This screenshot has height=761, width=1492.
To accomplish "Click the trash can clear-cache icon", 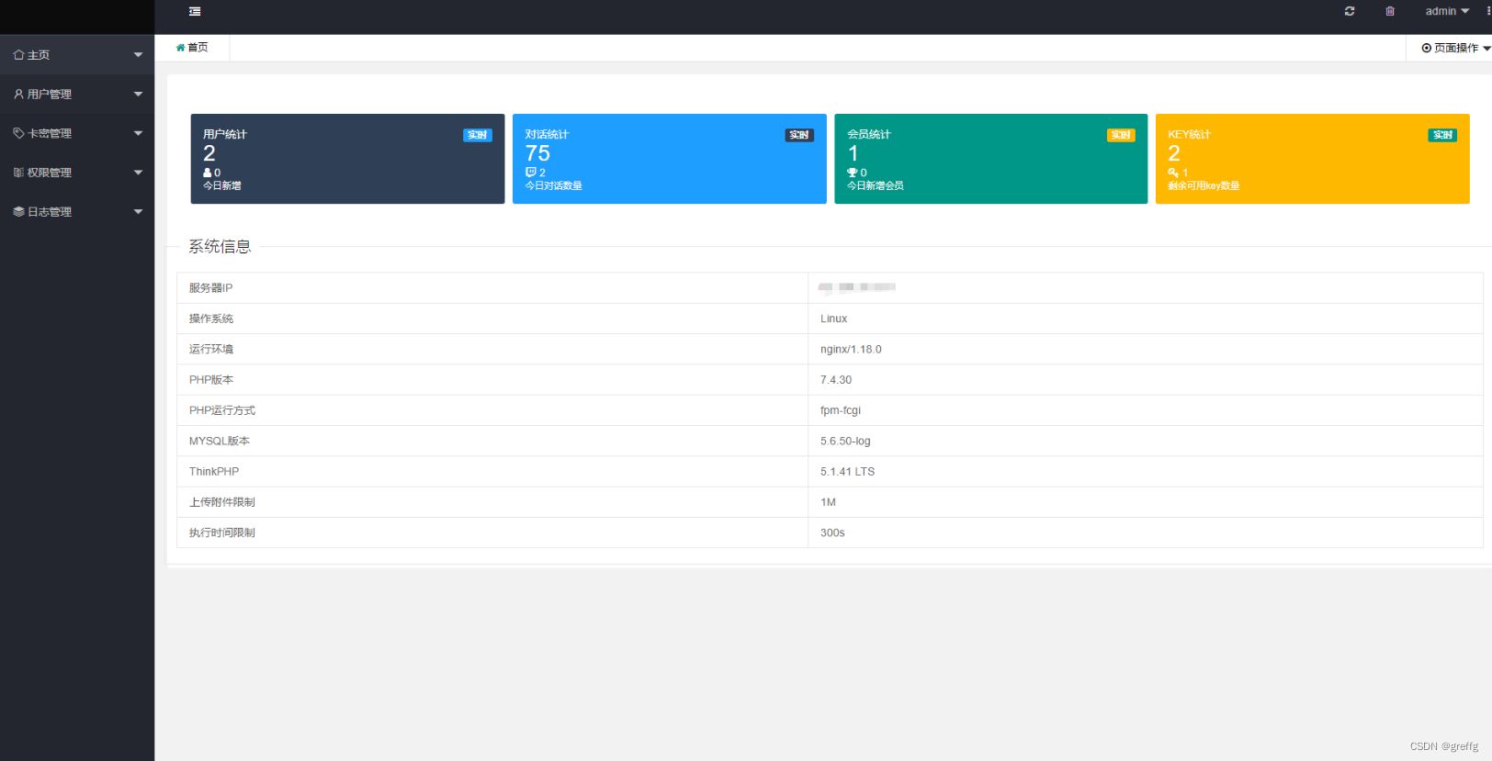I will pos(1390,11).
